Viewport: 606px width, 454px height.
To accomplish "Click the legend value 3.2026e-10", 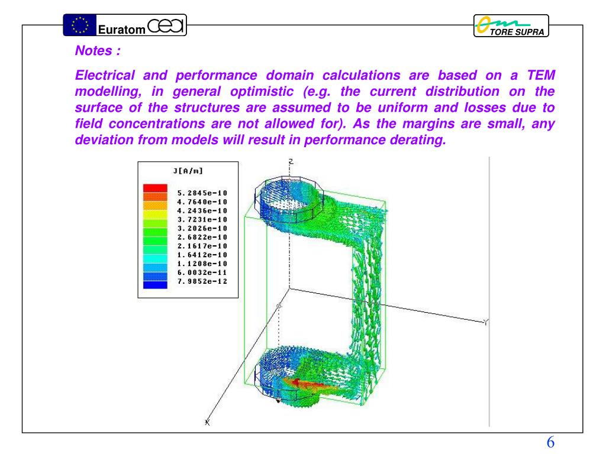I will (202, 229).
